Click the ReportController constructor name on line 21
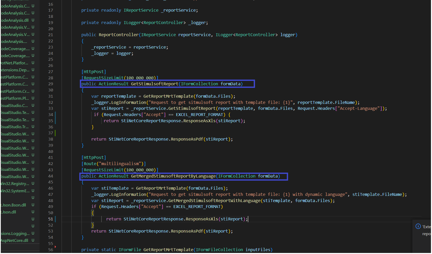432x254 pixels. [x=119, y=35]
